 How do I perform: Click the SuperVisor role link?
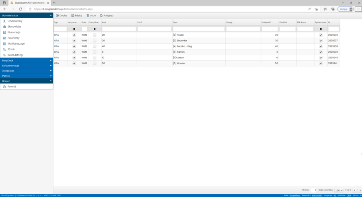[x=294, y=195]
